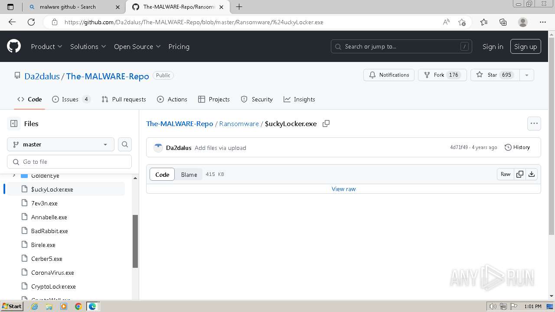Open Star lists dropdown arrow
This screenshot has height=312, width=555.
pyautogui.click(x=526, y=75)
